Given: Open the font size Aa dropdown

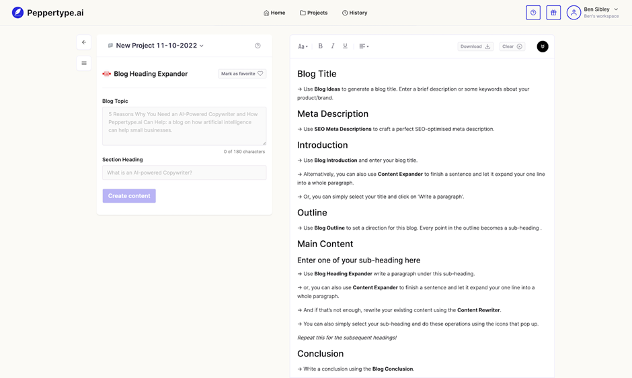Looking at the screenshot, I should pos(303,46).
